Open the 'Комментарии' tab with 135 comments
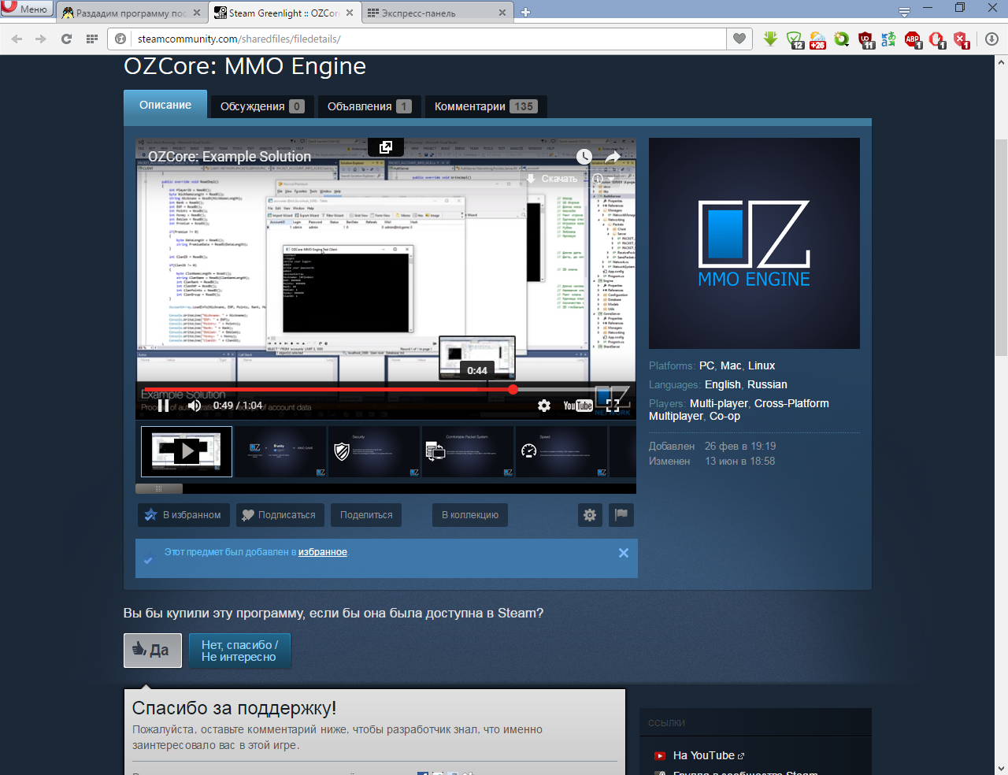 click(x=486, y=106)
